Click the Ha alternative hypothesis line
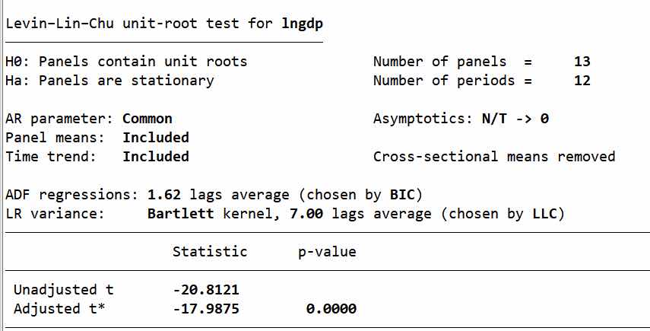The height and width of the screenshot is (331, 650). point(109,80)
